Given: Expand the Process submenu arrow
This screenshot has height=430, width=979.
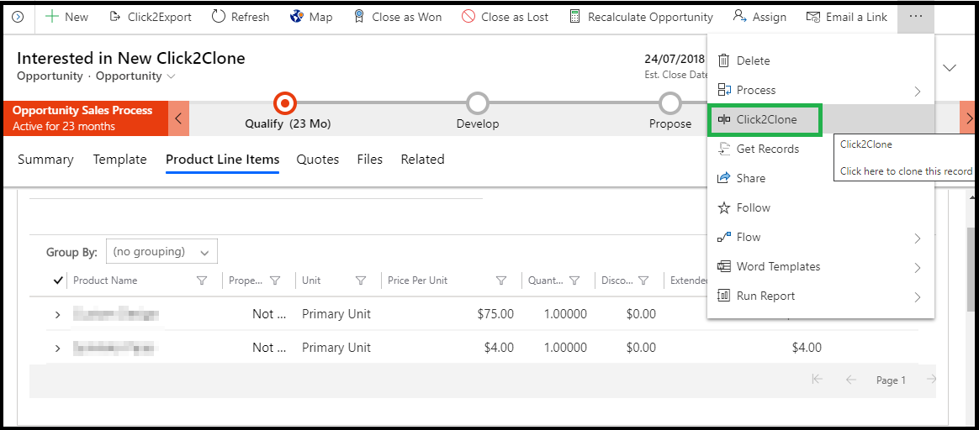Looking at the screenshot, I should coord(918,91).
